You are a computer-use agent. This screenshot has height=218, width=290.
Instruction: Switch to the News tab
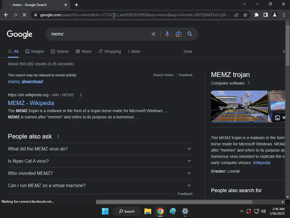84,52
